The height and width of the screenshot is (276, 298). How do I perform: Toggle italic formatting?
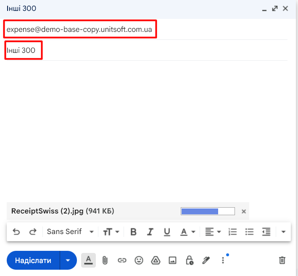(x=150, y=232)
